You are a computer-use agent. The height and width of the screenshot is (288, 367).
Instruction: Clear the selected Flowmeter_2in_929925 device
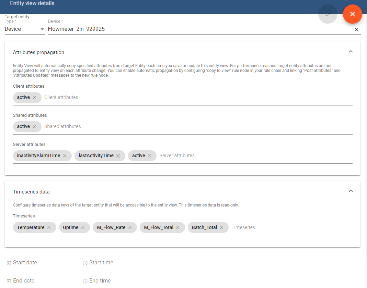pos(356,29)
